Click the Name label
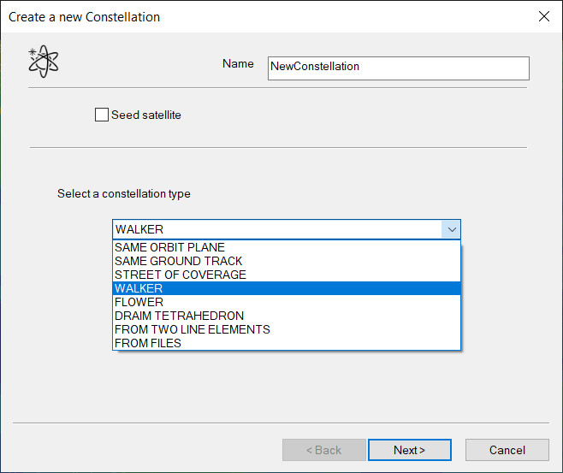This screenshot has height=473, width=563. (238, 64)
